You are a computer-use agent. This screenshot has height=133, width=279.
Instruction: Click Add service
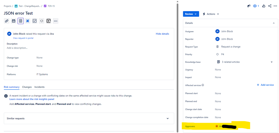coord(265,85)
